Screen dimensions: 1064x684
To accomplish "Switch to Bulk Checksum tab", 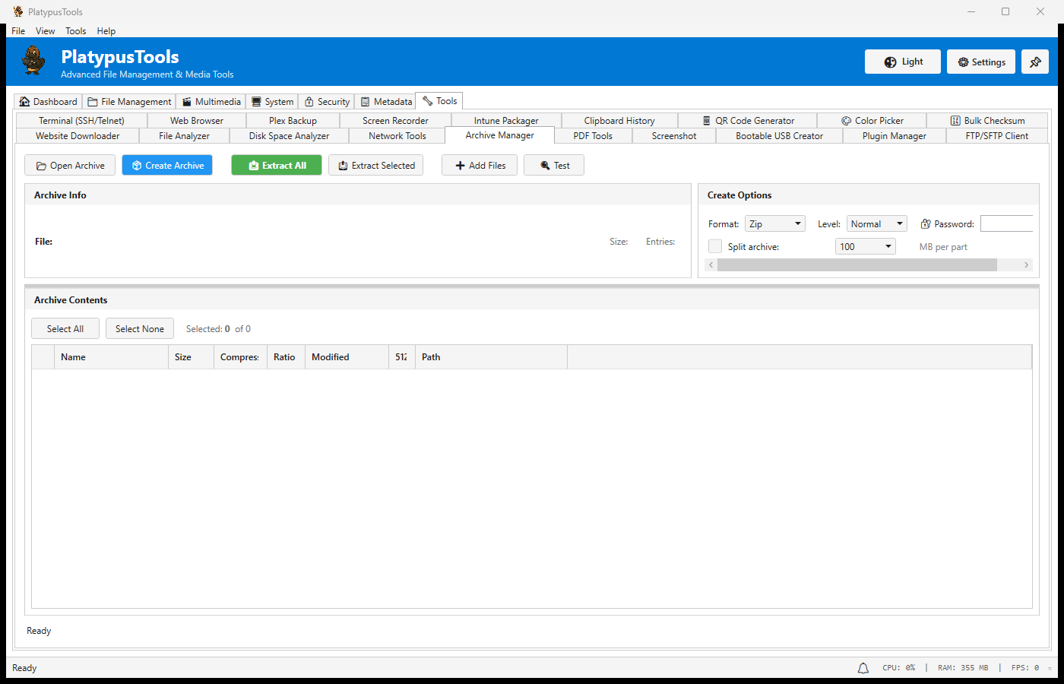I will click(x=986, y=121).
